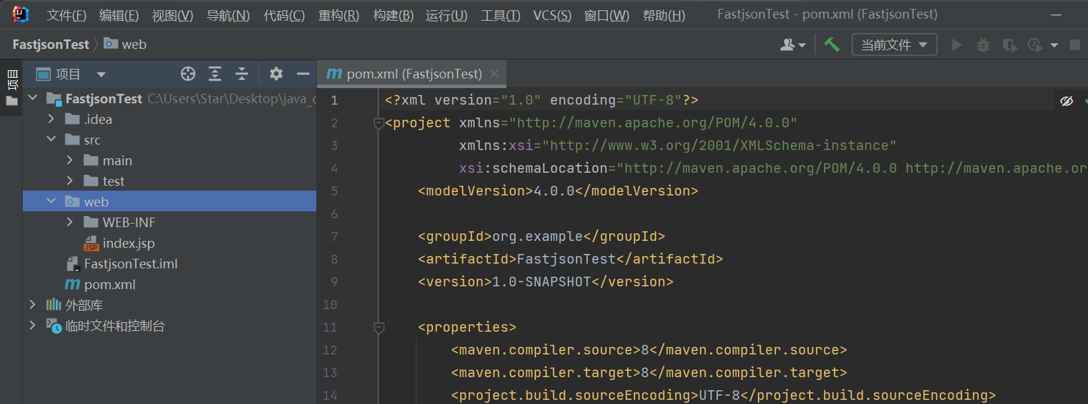Viewport: 1088px width, 404px height.
Task: Click the Collapse All icon
Action: (x=241, y=74)
